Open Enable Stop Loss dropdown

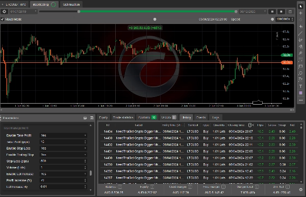(63, 148)
